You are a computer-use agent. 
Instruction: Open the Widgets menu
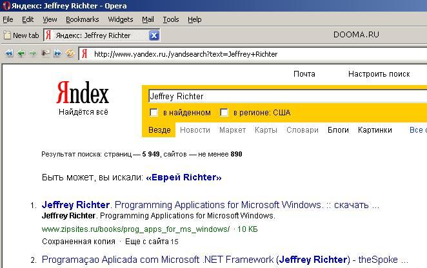coord(120,19)
